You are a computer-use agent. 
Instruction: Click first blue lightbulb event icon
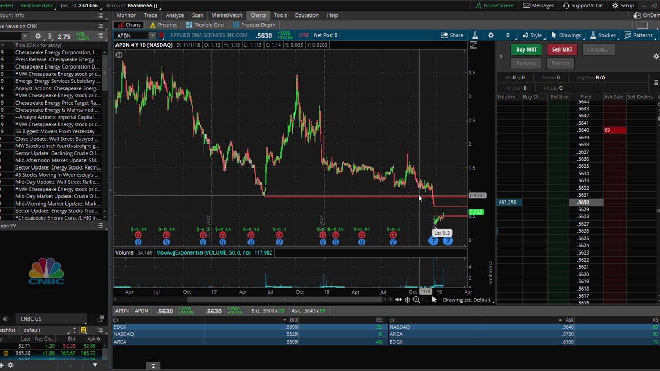pos(138,242)
